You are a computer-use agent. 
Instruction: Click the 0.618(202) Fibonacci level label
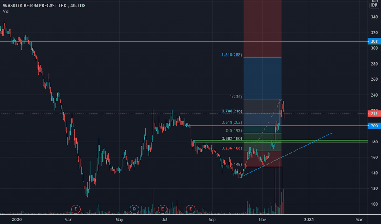point(232,123)
